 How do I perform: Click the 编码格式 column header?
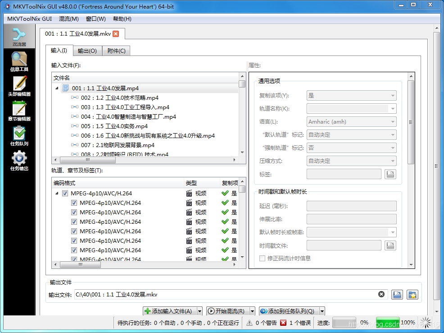[x=118, y=183]
